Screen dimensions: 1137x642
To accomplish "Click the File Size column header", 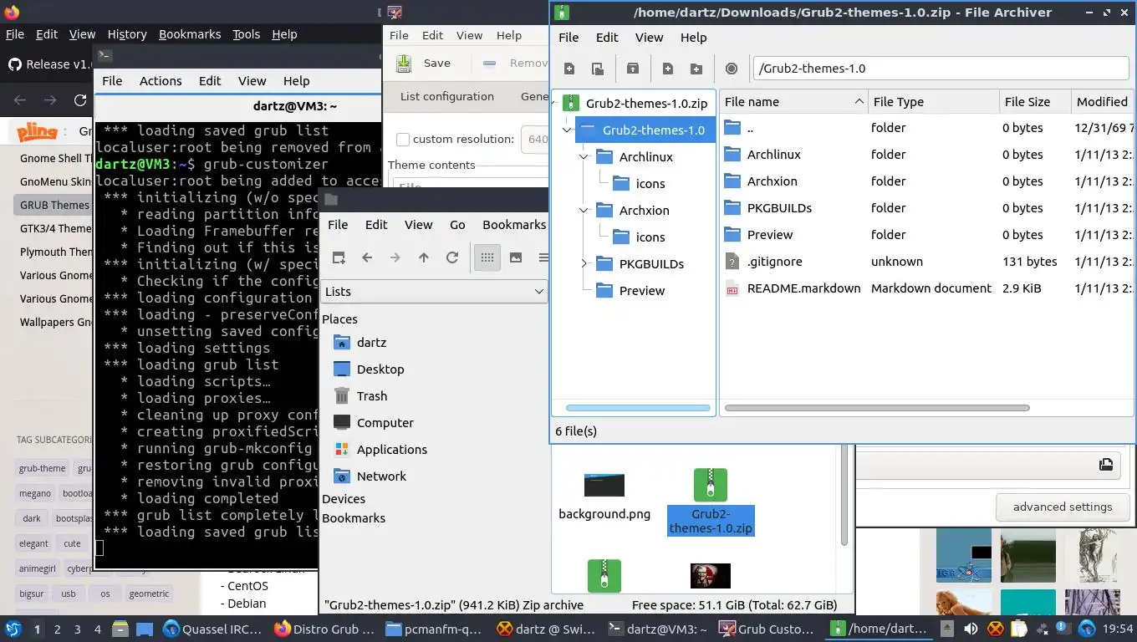I will (1035, 102).
